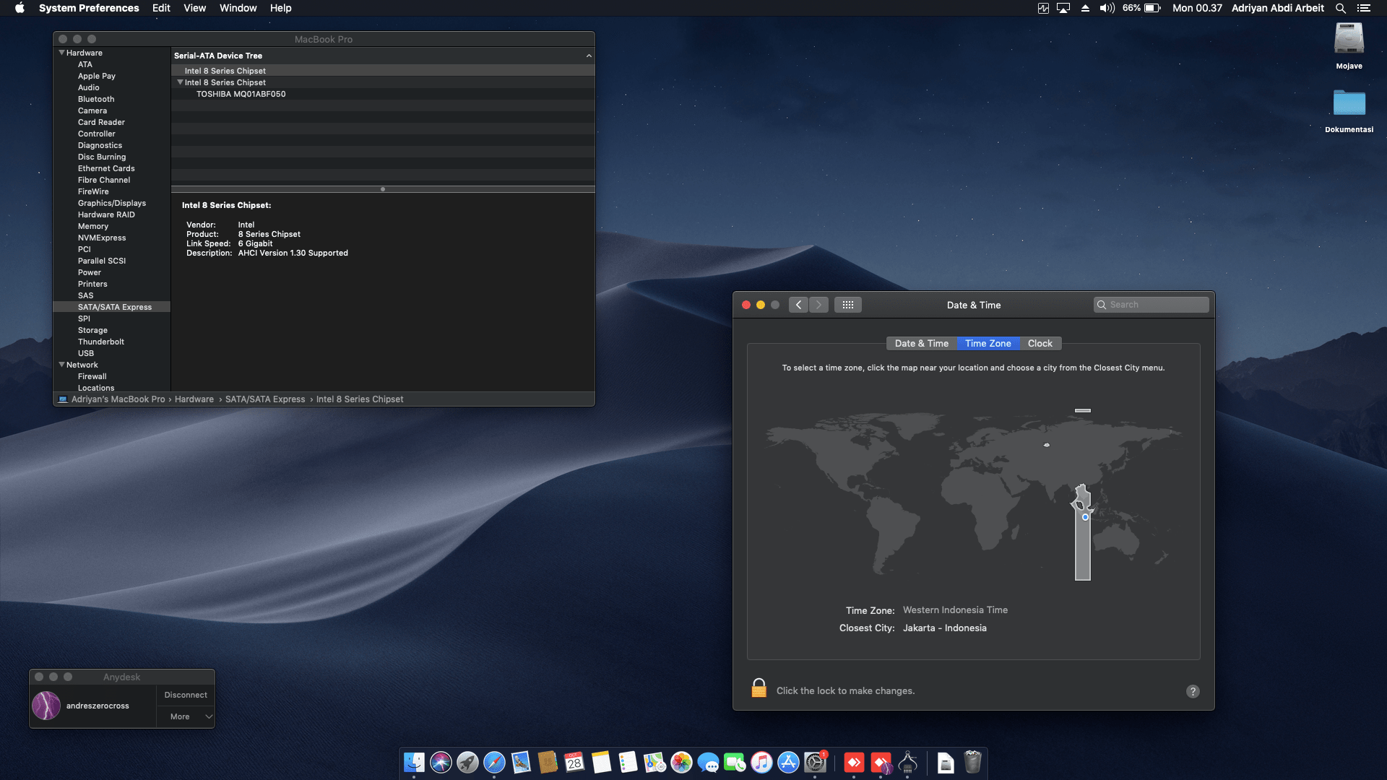Viewport: 1387px width, 780px height.
Task: Open Safari from the dock
Action: [494, 762]
